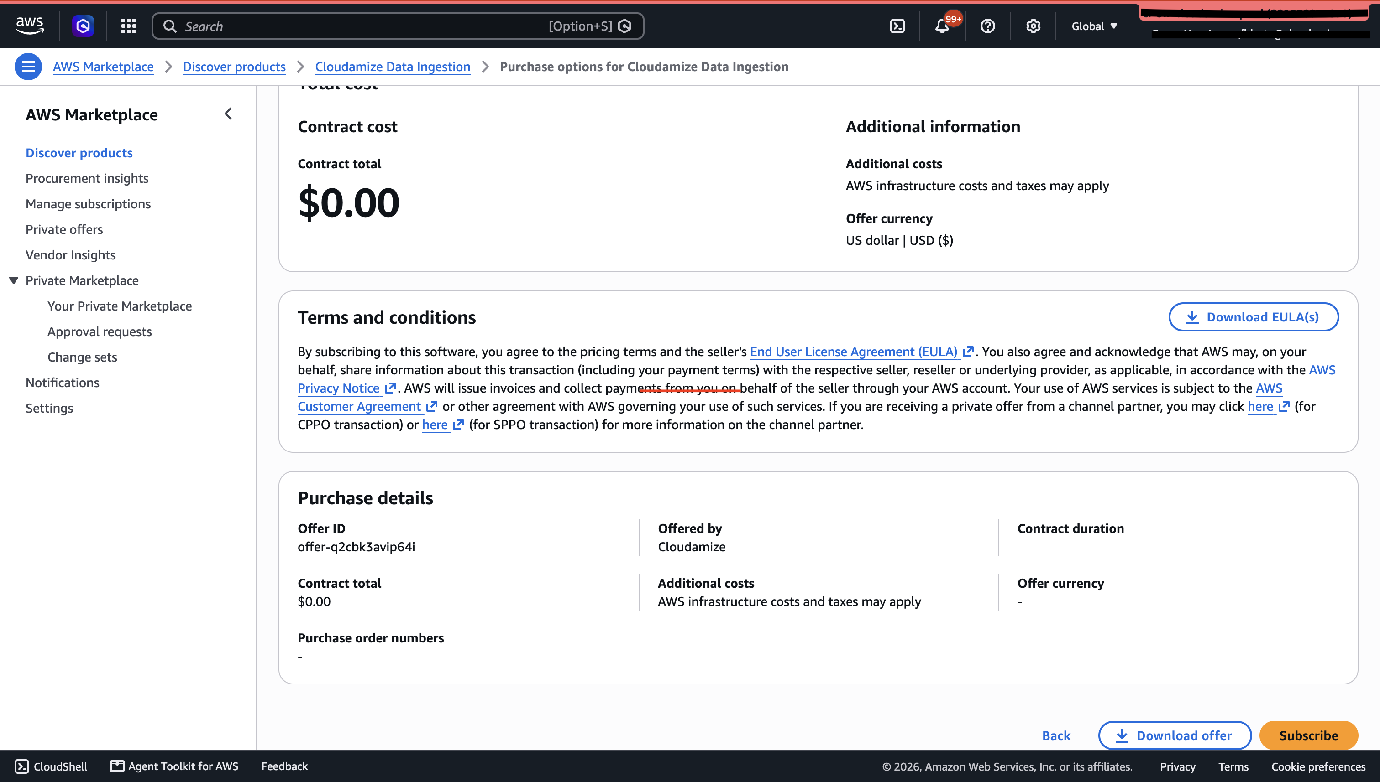Collapse the Private Marketplace tree section
Viewport: 1380px width, 782px height.
pyautogui.click(x=14, y=280)
